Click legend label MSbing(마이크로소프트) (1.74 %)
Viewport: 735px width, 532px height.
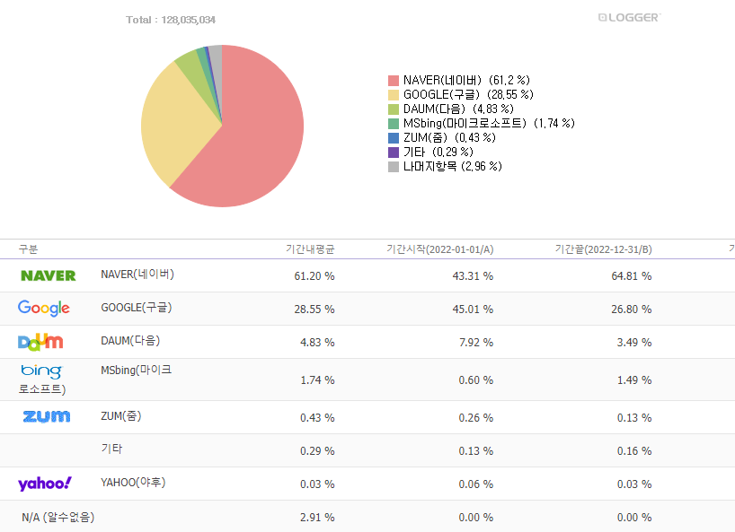[489, 124]
